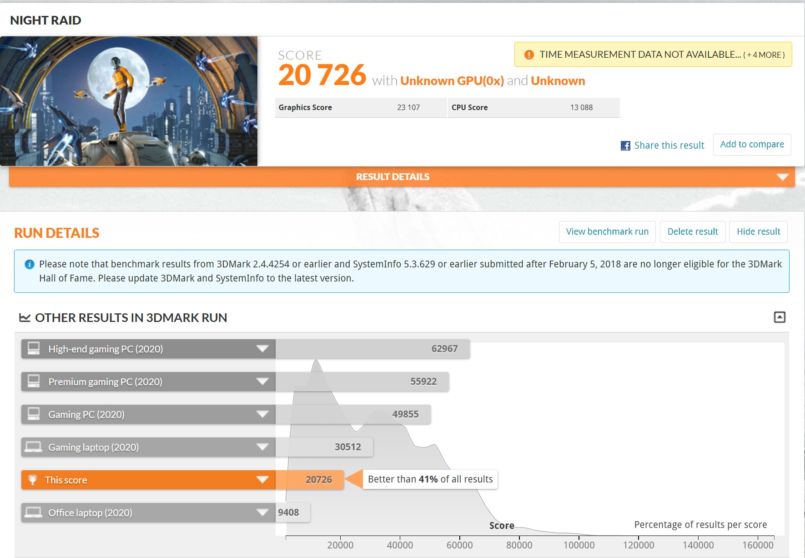Image resolution: width=805 pixels, height=558 pixels.
Task: Expand Gaming PC (2020) dropdown arrow
Action: tap(262, 414)
